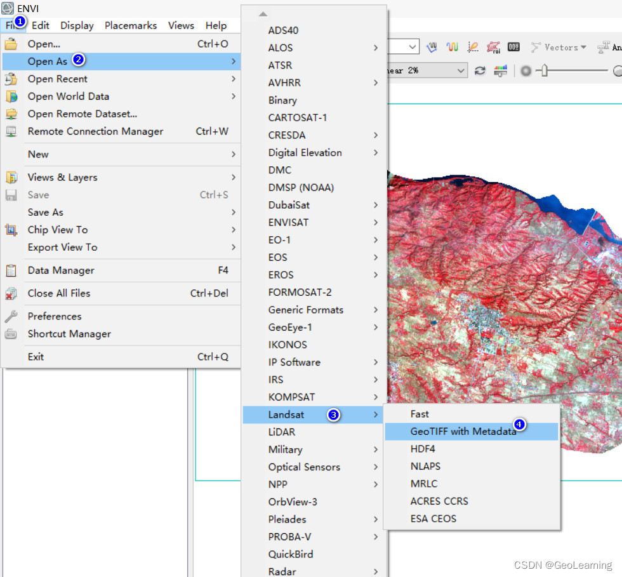Click the Shortcut Manager keyboard icon
Screen dimensions: 622x577
coord(11,334)
